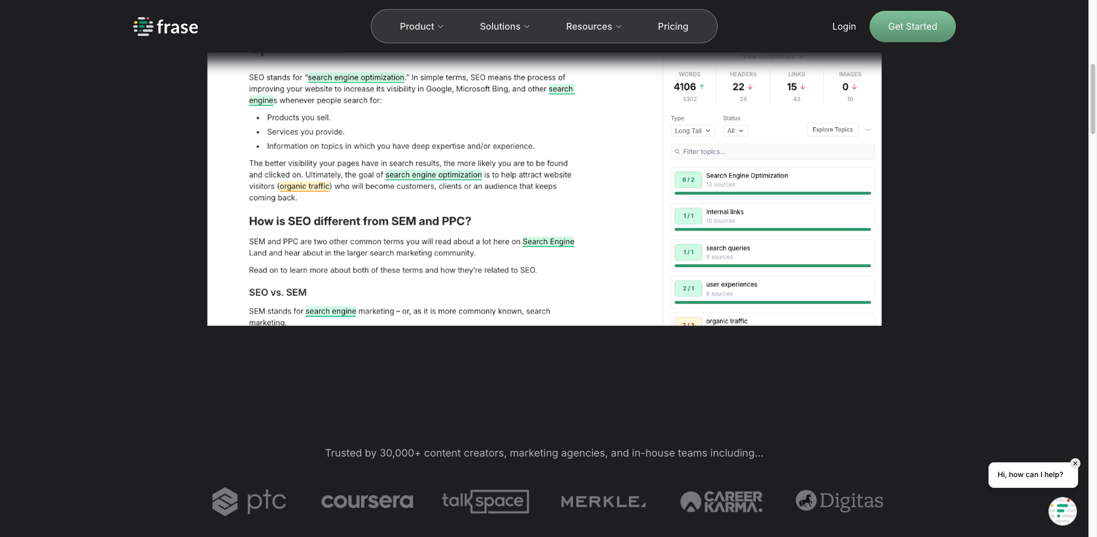Click the Merkle logo
The width and height of the screenshot is (1097, 537).
pyautogui.click(x=603, y=502)
